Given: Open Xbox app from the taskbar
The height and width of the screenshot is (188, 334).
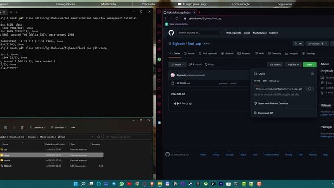Looking at the screenshot, I should (x=206, y=184).
